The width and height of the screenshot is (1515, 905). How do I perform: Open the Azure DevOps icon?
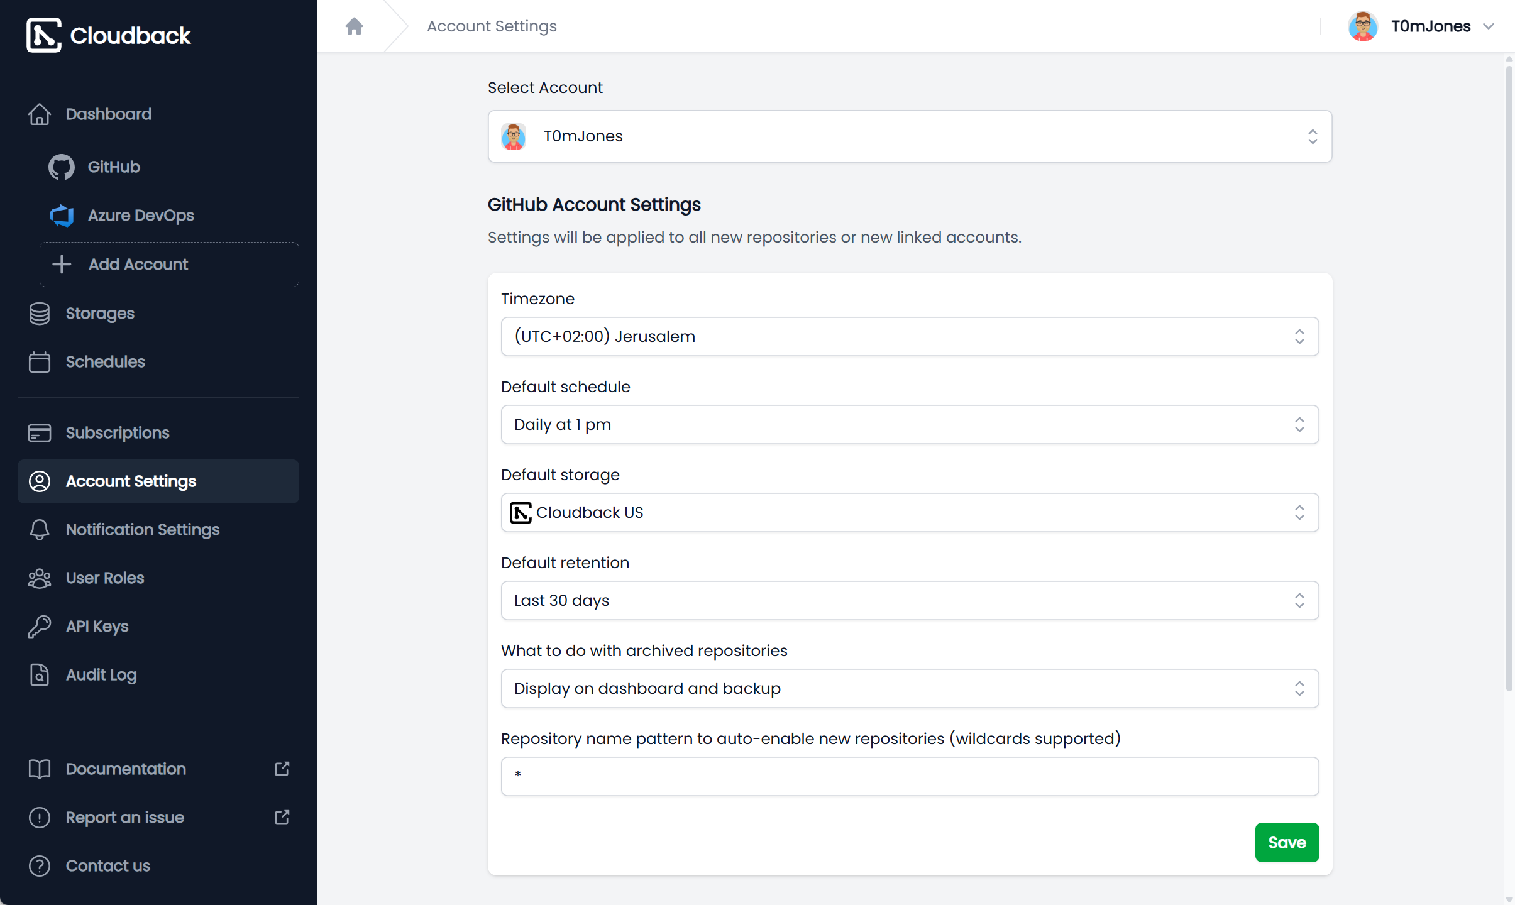[61, 215]
